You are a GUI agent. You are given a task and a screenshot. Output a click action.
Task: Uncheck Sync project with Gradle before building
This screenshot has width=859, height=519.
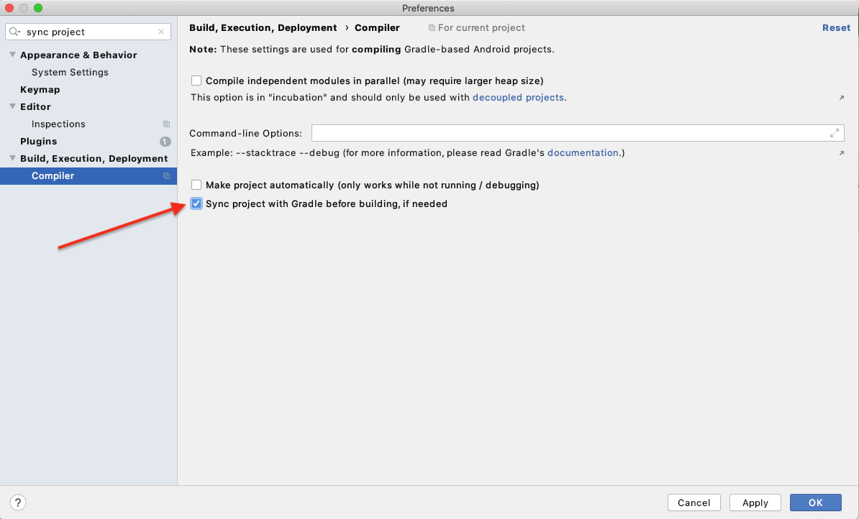point(196,203)
